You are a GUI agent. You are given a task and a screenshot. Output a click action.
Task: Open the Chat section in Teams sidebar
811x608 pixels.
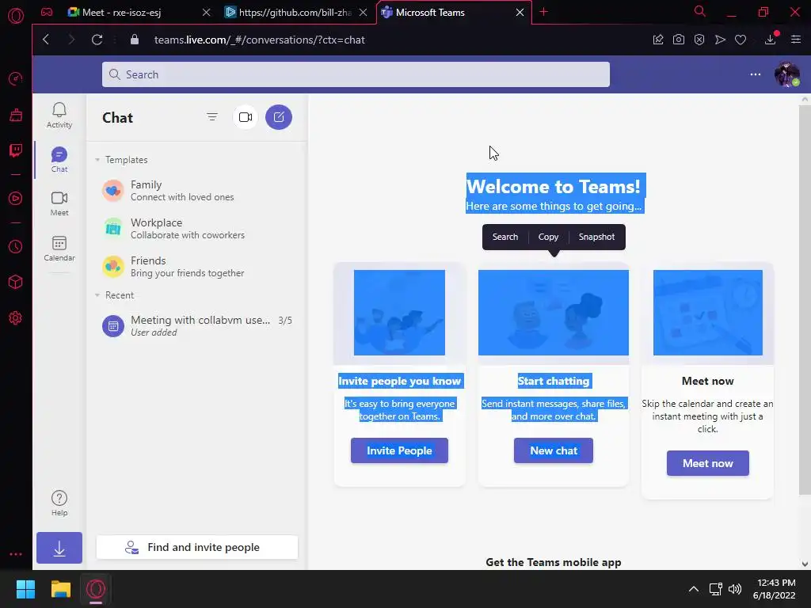coord(59,159)
